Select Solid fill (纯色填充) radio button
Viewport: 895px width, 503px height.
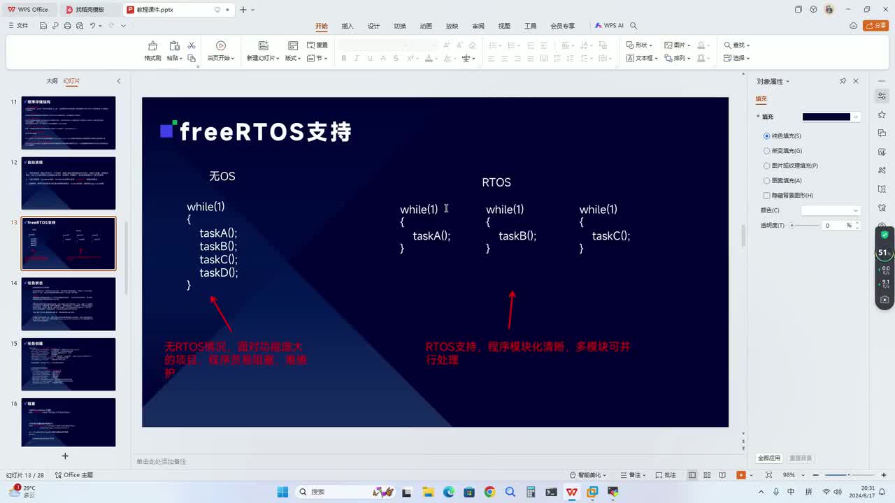coord(766,136)
